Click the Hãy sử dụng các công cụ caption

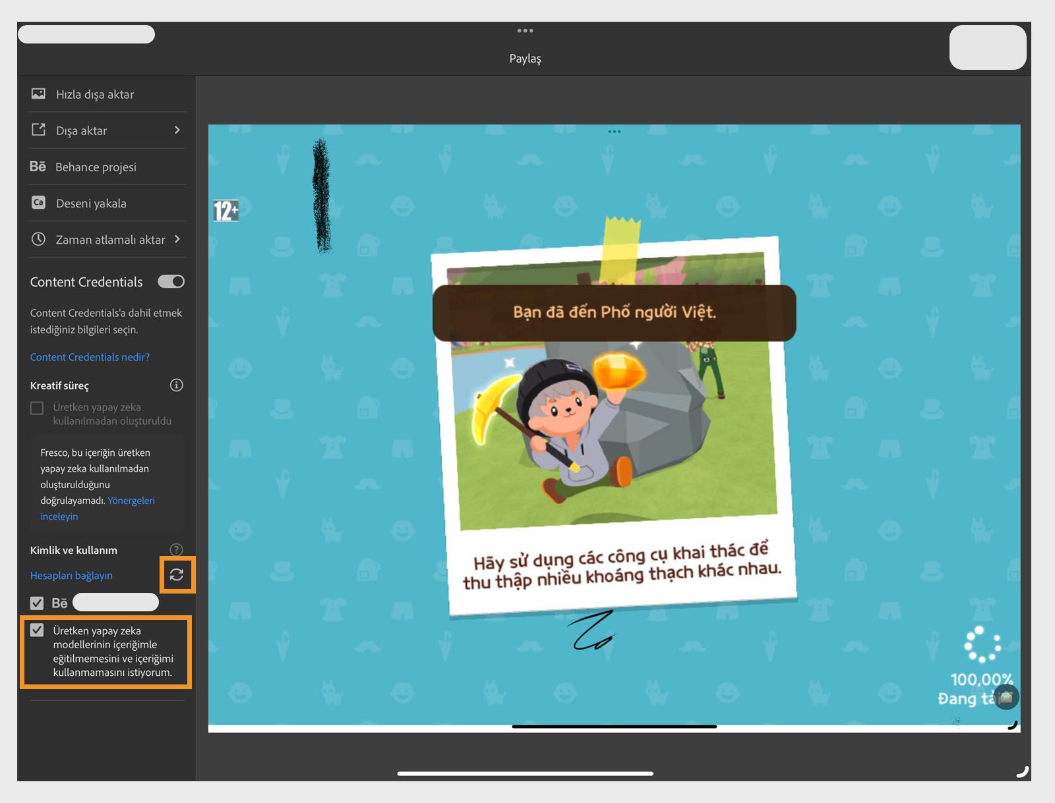pyautogui.click(x=622, y=565)
